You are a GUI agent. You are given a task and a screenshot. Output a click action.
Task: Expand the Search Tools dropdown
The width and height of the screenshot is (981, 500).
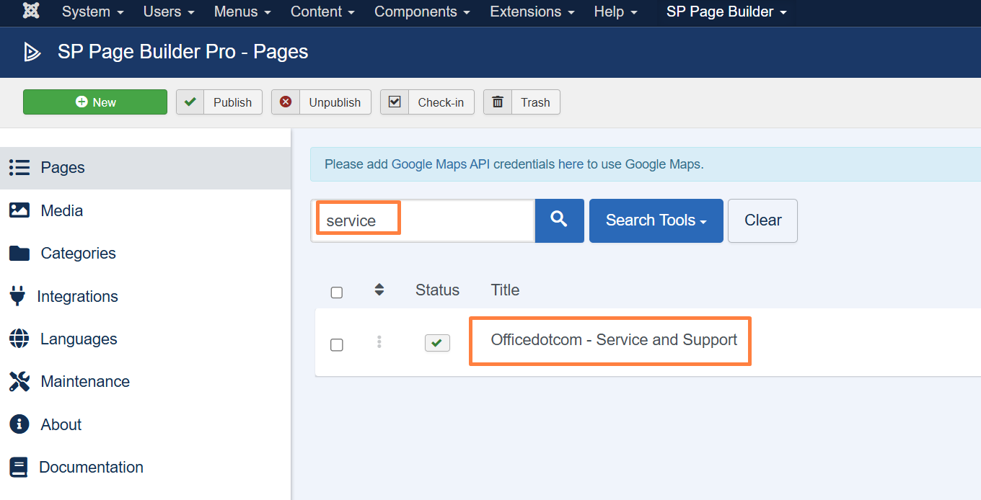click(656, 220)
